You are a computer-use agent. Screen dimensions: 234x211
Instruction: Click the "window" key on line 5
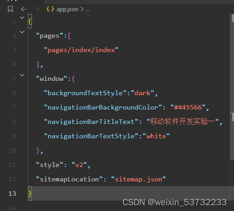52,79
